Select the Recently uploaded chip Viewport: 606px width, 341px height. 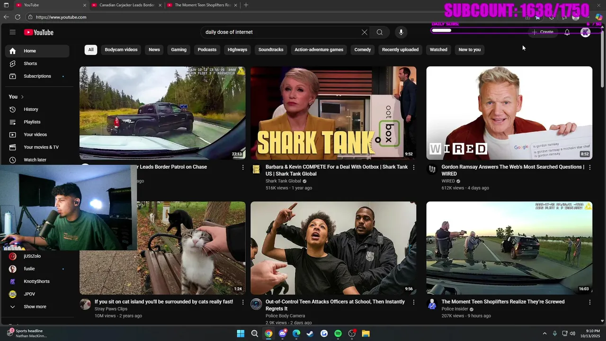(x=400, y=50)
